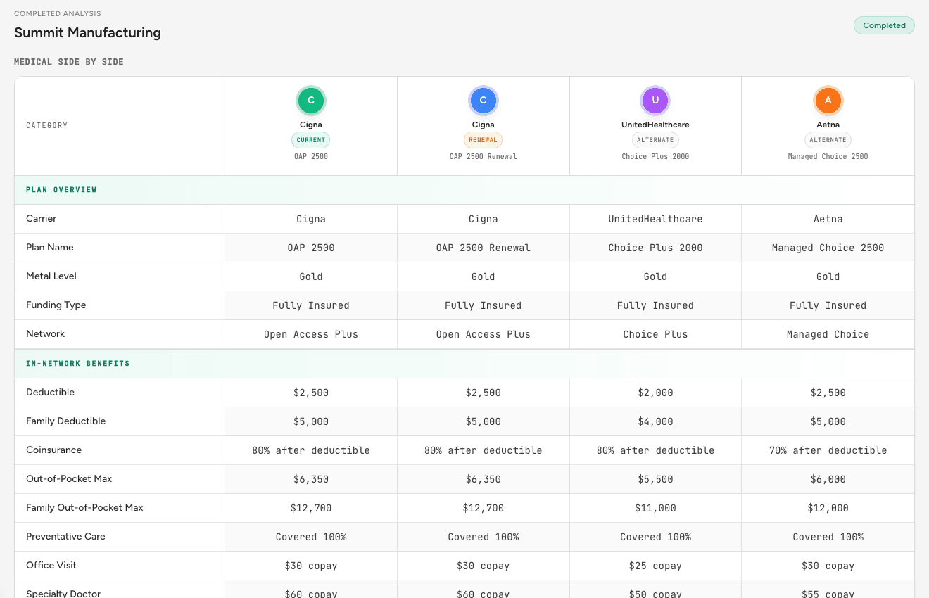Click the $11,000 Family Out-of-Pocket Max value
This screenshot has height=598, width=929.
tap(655, 509)
